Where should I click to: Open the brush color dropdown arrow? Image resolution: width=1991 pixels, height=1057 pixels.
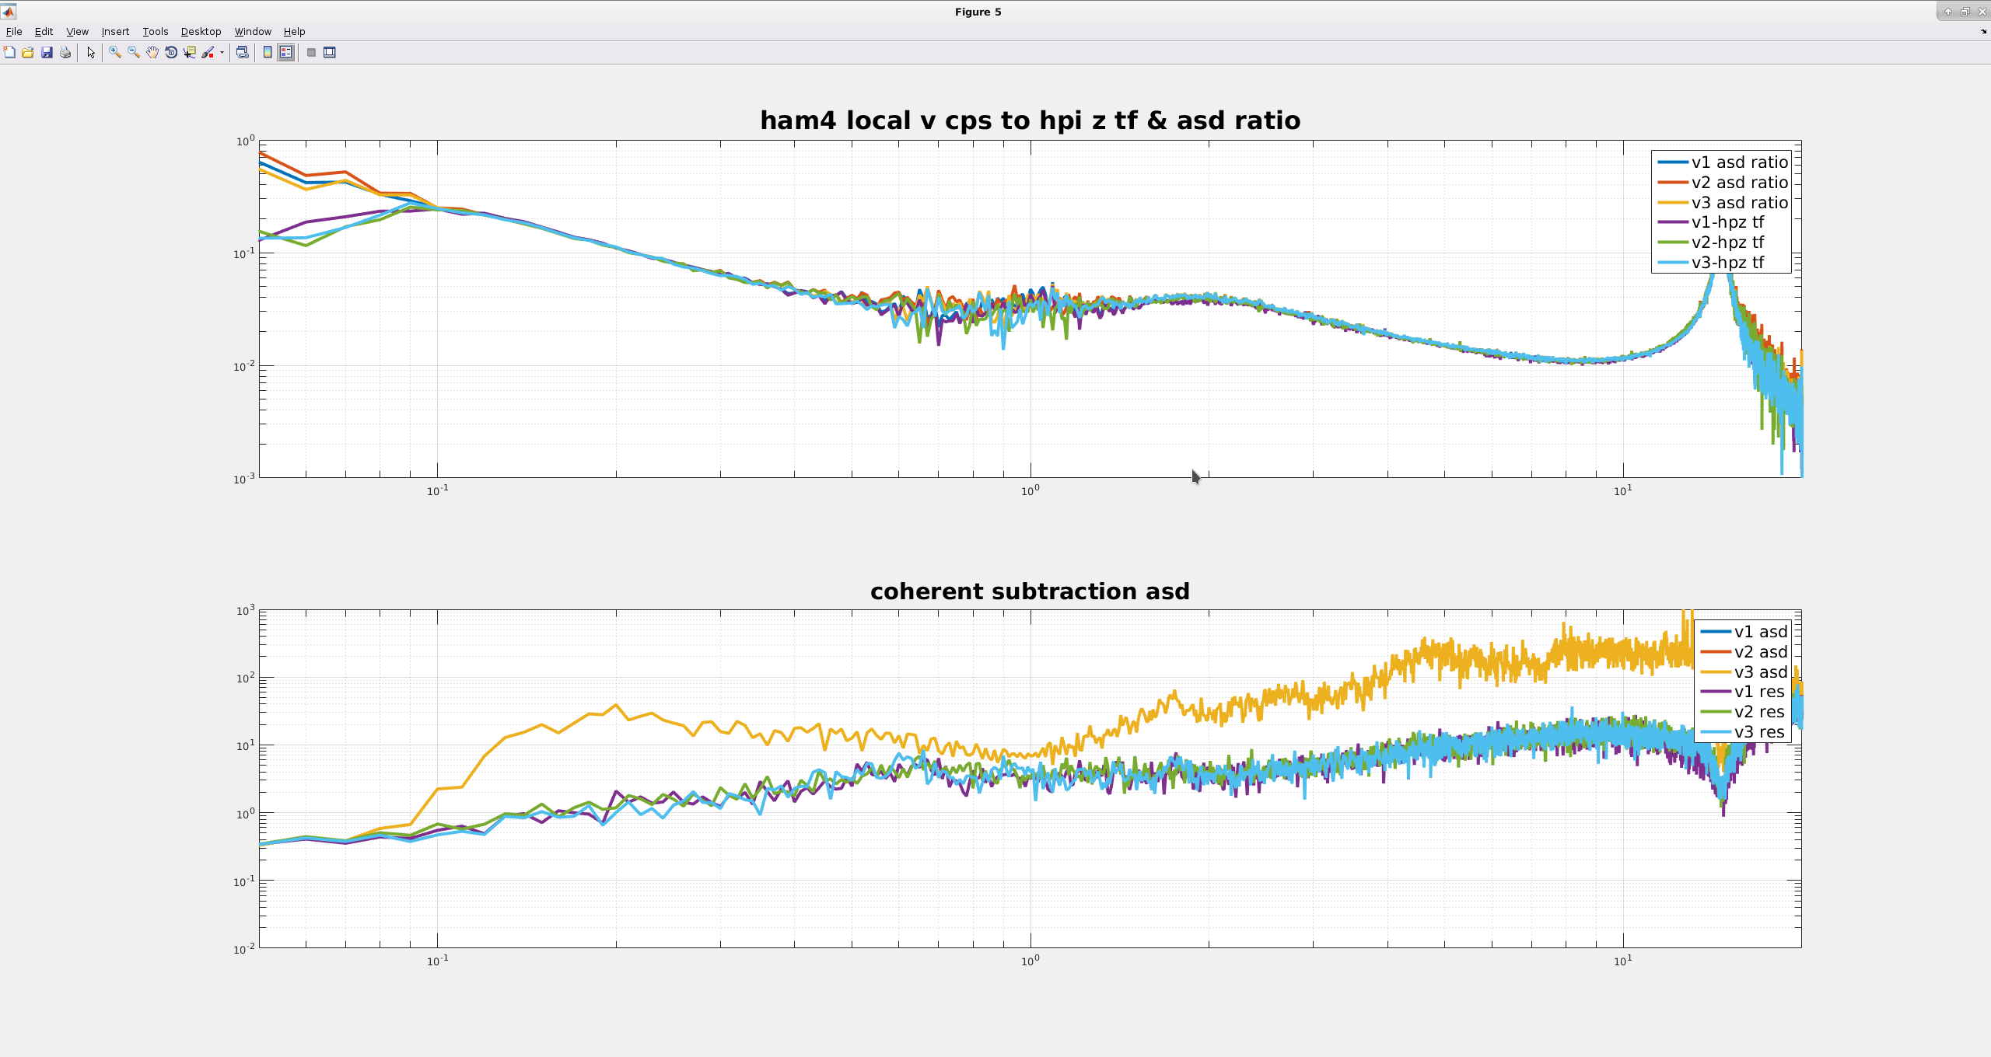[222, 53]
